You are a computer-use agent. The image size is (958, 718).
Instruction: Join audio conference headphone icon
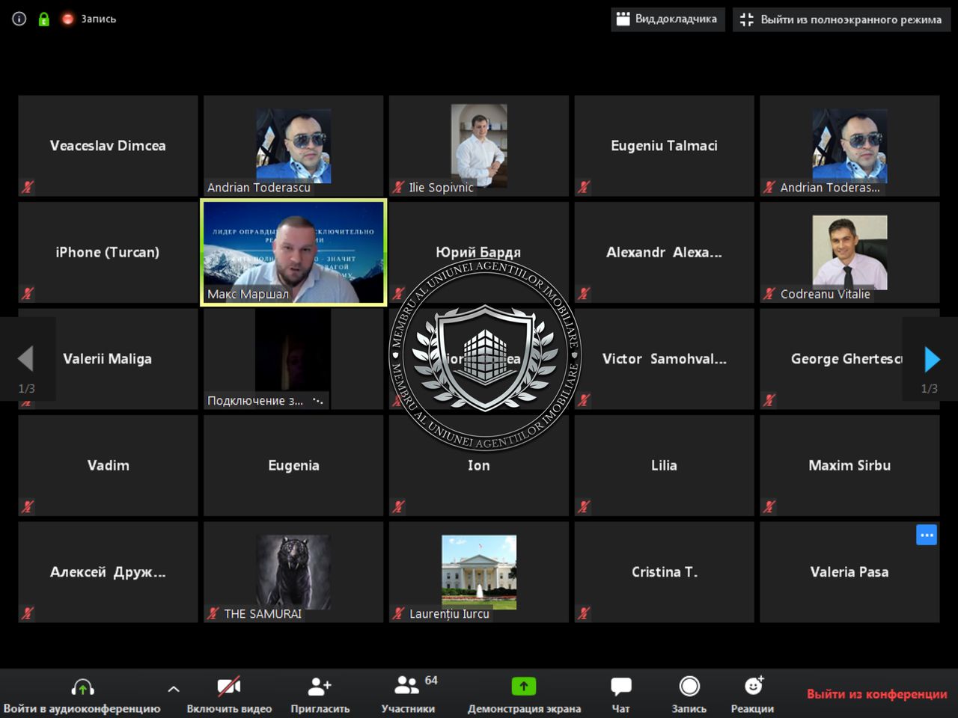pos(82,686)
